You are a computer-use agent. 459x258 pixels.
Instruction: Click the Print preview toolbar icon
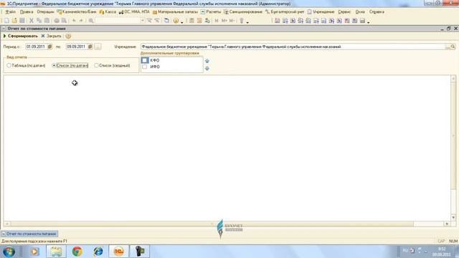[x=64, y=21]
